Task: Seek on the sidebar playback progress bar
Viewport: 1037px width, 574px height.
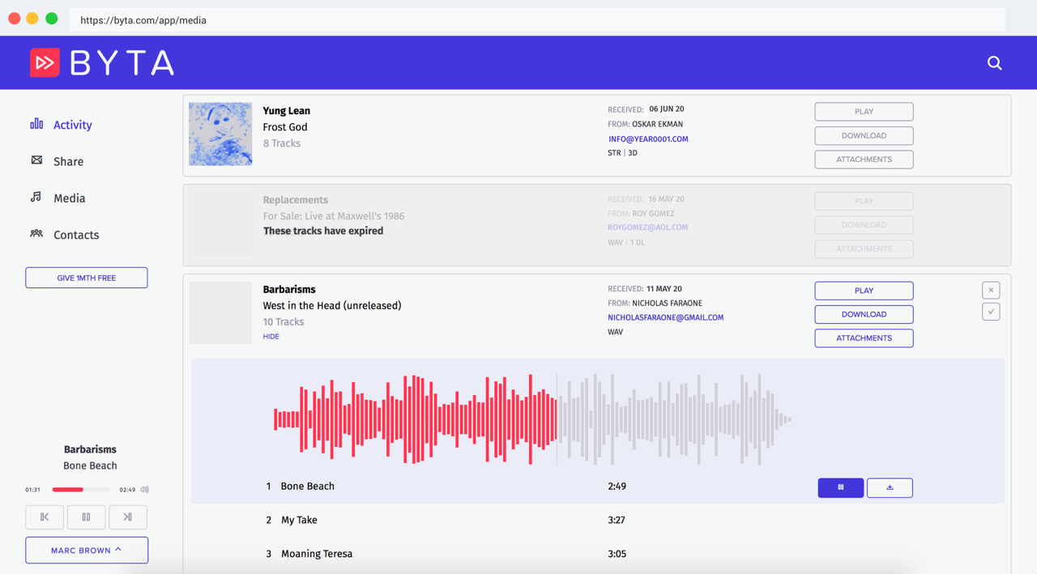Action: point(80,490)
